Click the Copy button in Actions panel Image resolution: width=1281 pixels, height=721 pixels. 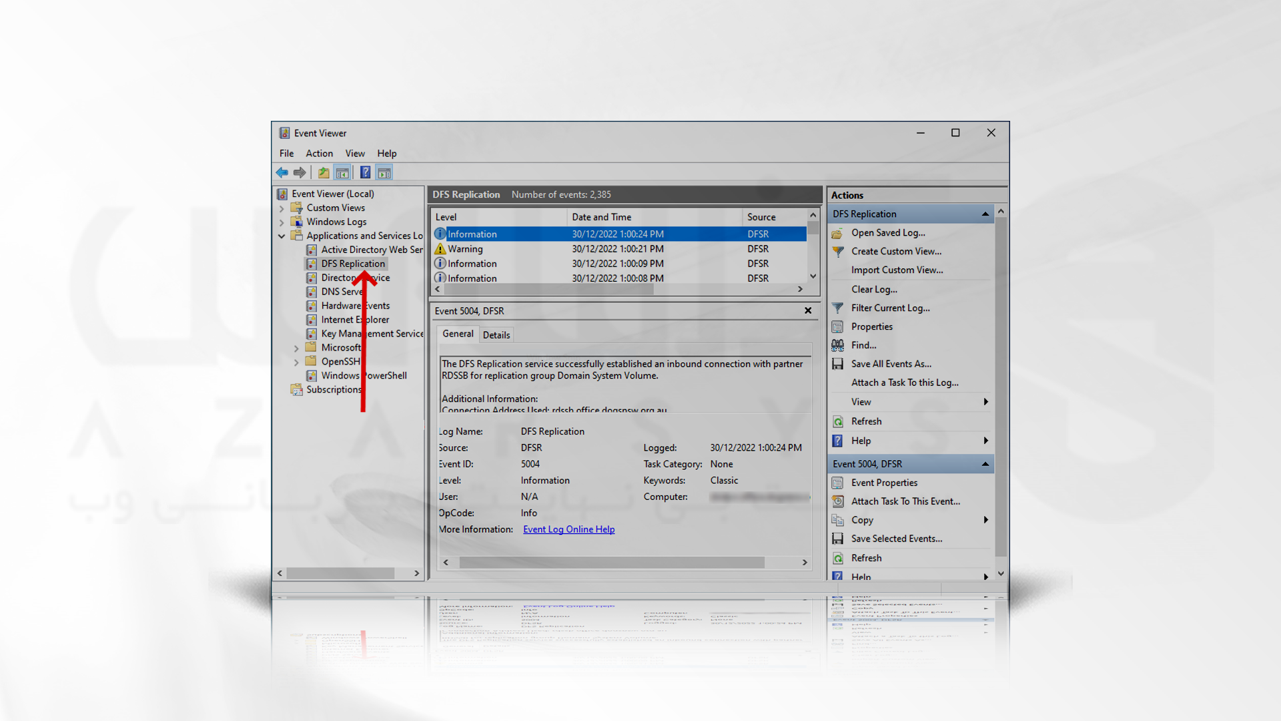point(862,519)
